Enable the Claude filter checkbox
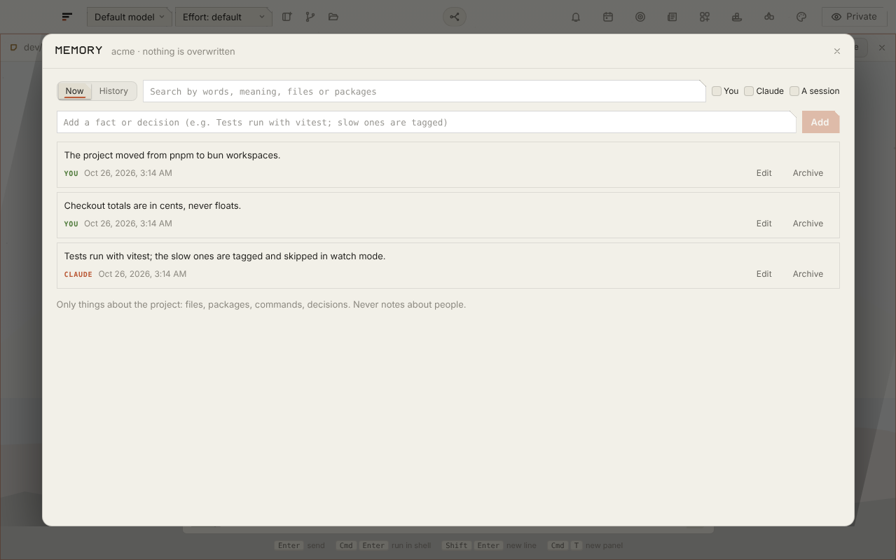 tap(749, 91)
